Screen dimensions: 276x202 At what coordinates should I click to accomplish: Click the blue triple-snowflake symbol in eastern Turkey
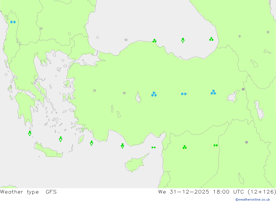(213, 92)
